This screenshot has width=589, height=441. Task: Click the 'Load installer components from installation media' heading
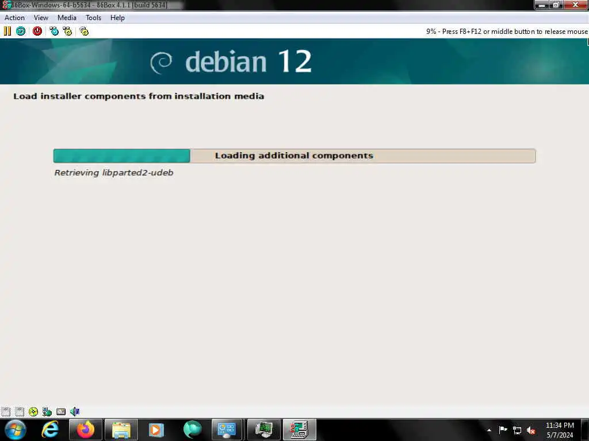tap(139, 96)
